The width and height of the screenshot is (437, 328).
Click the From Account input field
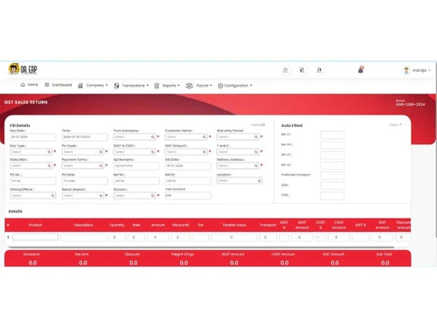(x=188, y=195)
